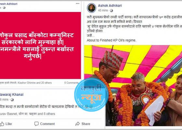Viewport: 182px width, 130px height.
Task: Click the Comment speech bubble icon
Action: point(36,124)
